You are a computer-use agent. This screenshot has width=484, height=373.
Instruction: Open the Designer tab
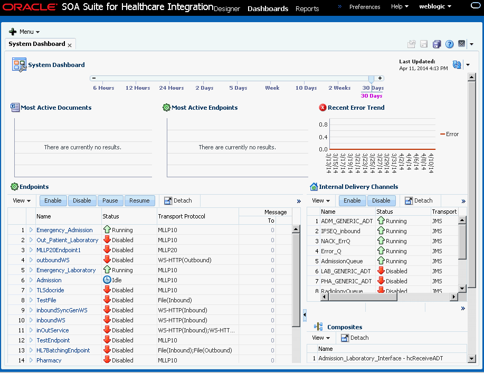tap(227, 8)
